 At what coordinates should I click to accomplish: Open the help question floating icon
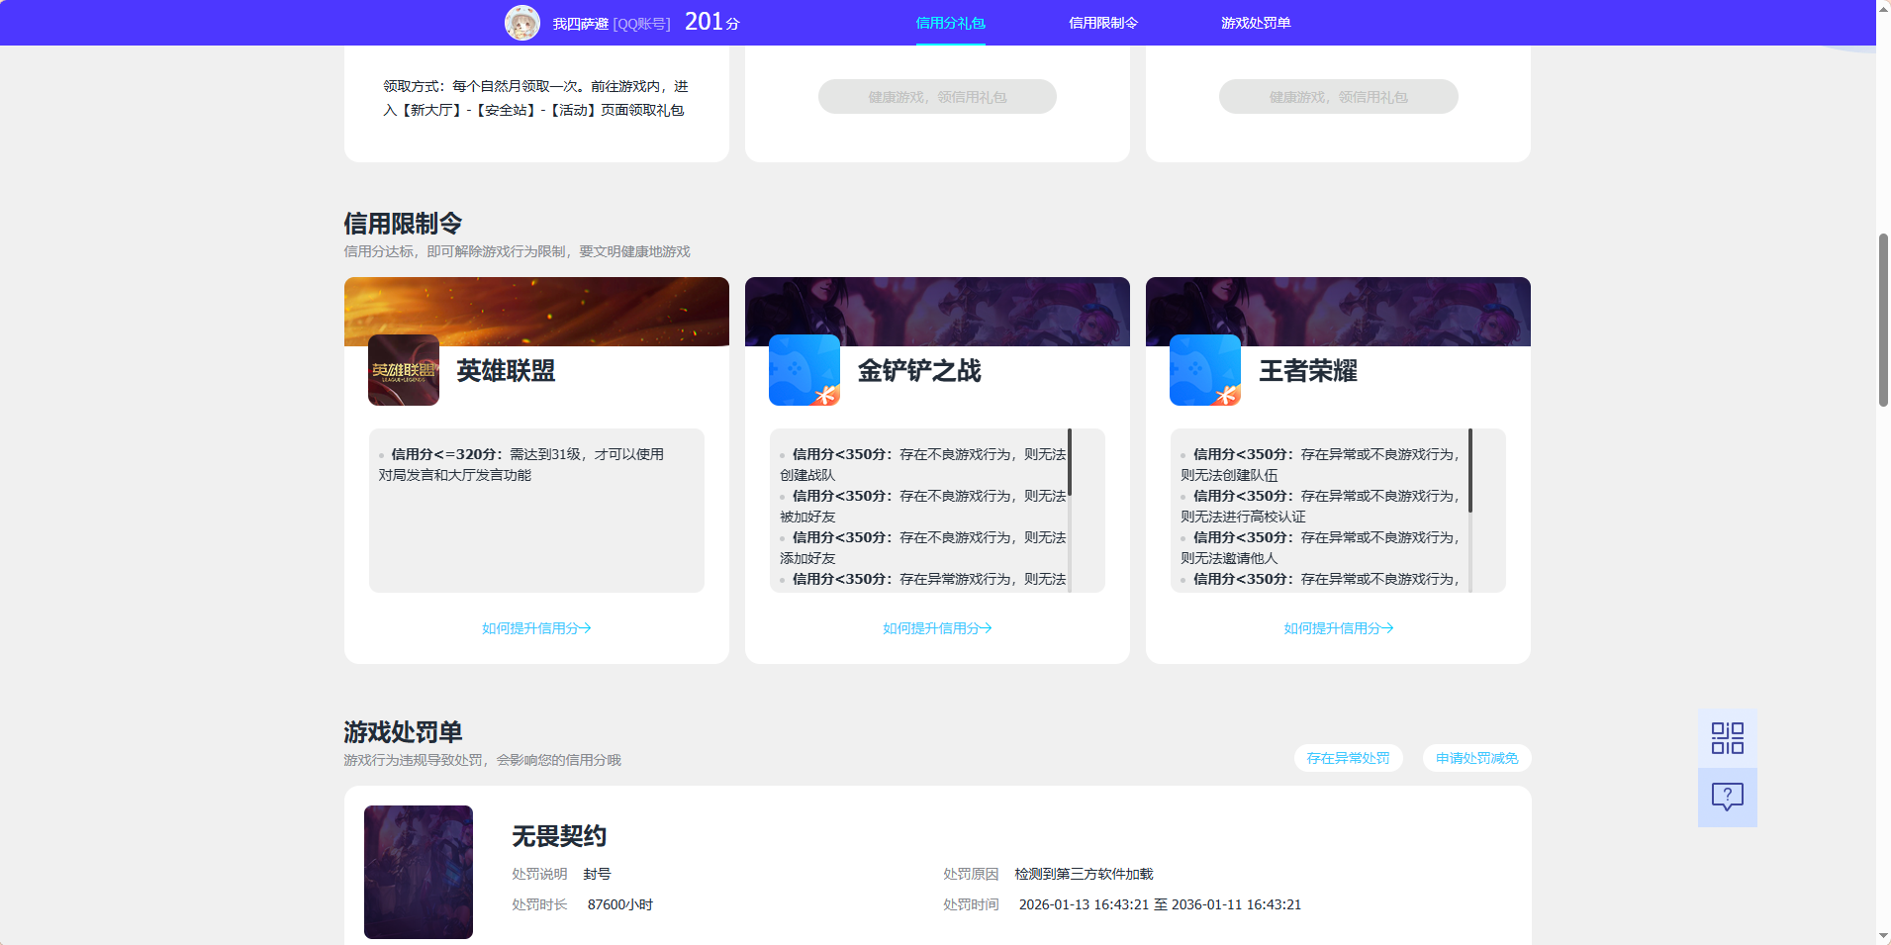point(1728,798)
